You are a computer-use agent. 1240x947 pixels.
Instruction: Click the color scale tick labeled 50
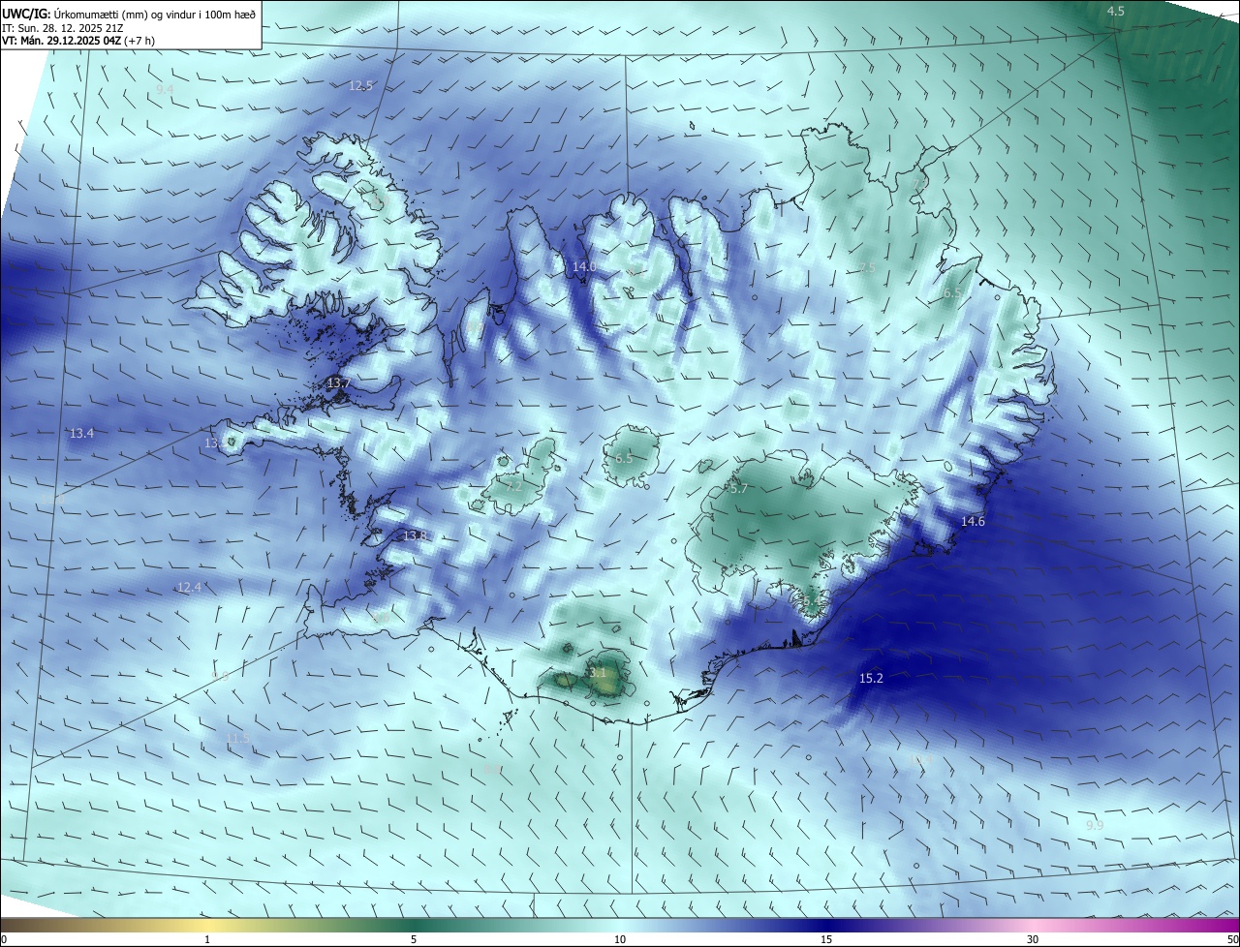[x=1231, y=939]
